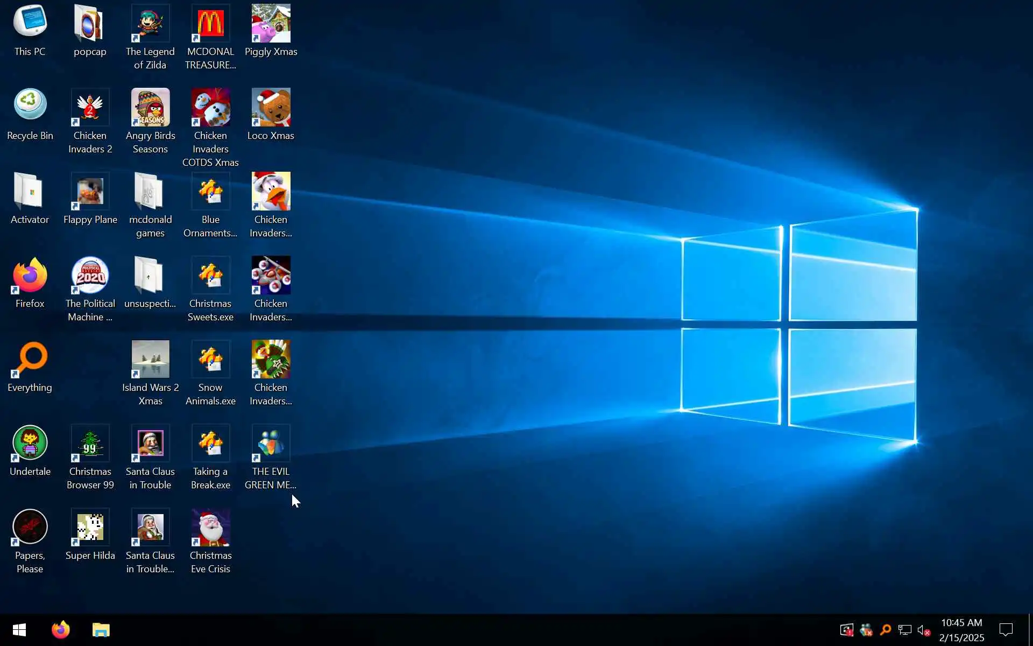The image size is (1033, 646).
Task: Click the muted volume tray icon
Action: pos(924,630)
